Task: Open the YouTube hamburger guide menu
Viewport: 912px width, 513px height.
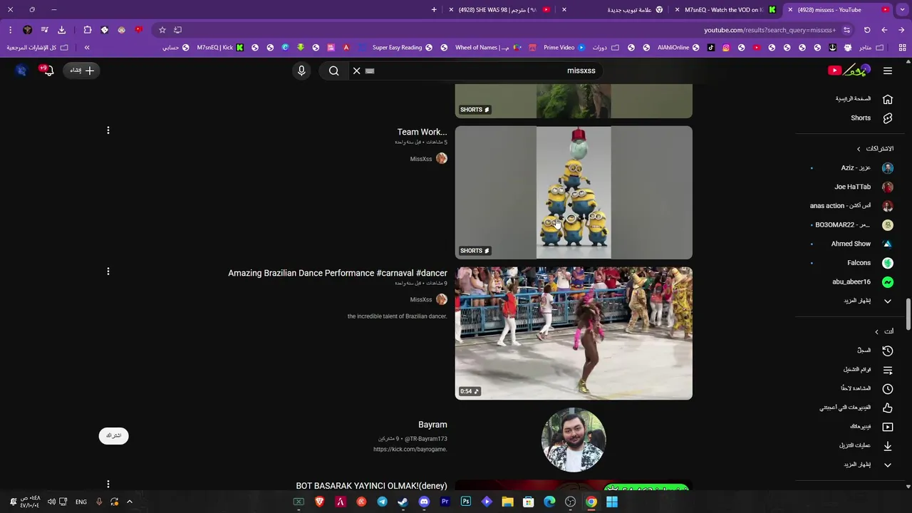Action: tap(888, 71)
